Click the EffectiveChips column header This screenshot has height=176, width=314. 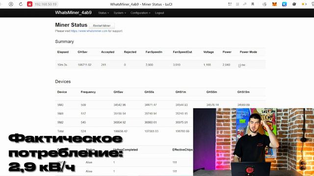tap(183, 150)
